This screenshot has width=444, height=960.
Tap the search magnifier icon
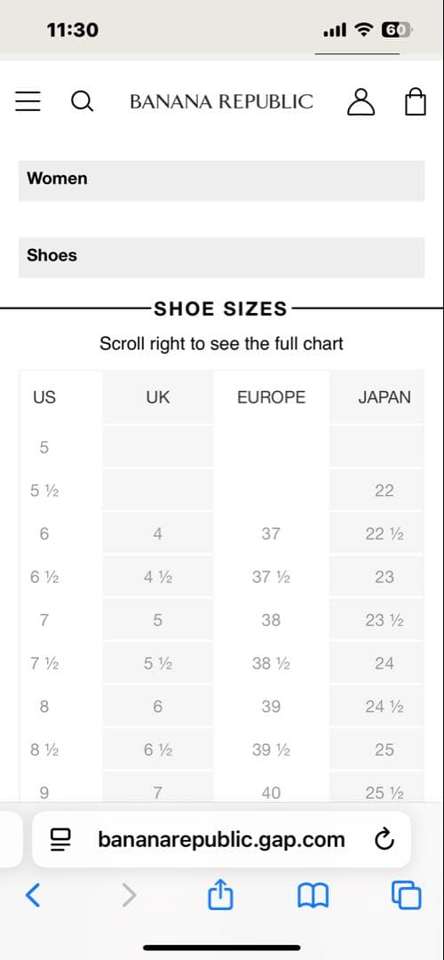(x=82, y=101)
